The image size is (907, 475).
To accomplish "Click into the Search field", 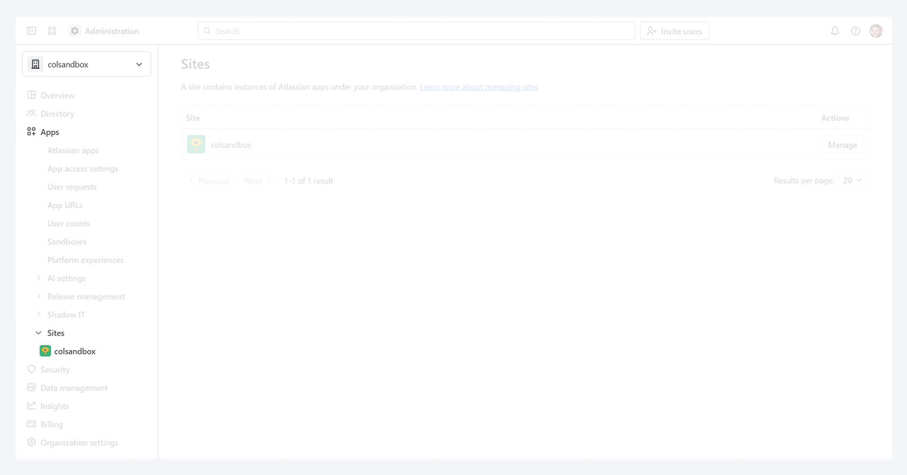I will pyautogui.click(x=417, y=31).
